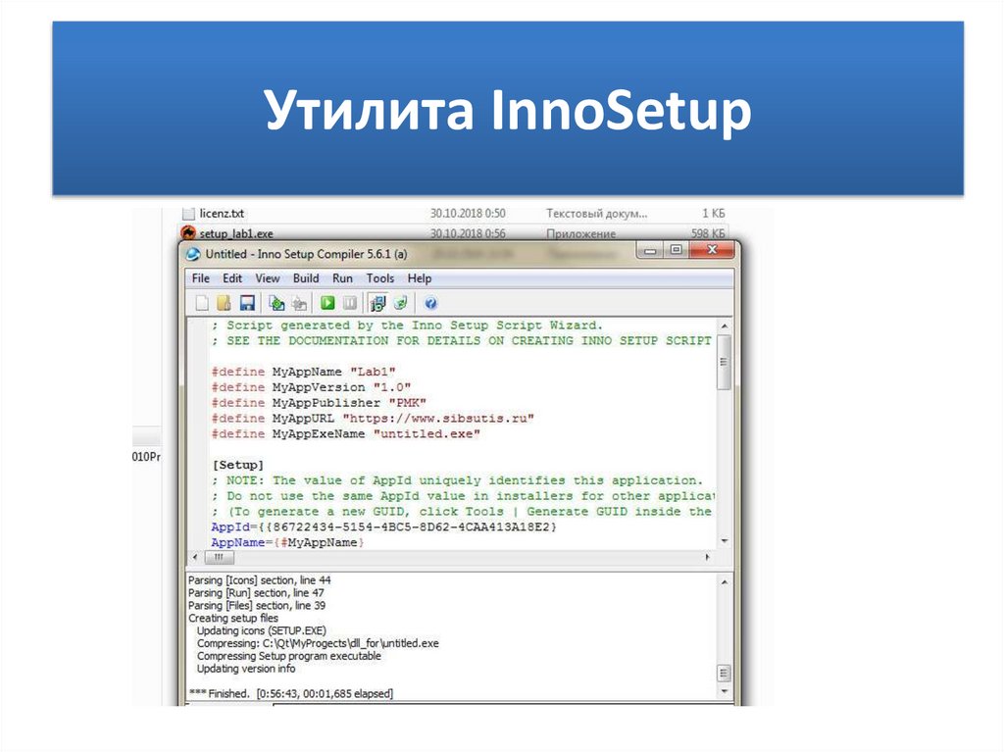The height and width of the screenshot is (752, 1004).
Task: Click the '#define MyAppExeName "untitled.exe"' line
Action: click(346, 433)
